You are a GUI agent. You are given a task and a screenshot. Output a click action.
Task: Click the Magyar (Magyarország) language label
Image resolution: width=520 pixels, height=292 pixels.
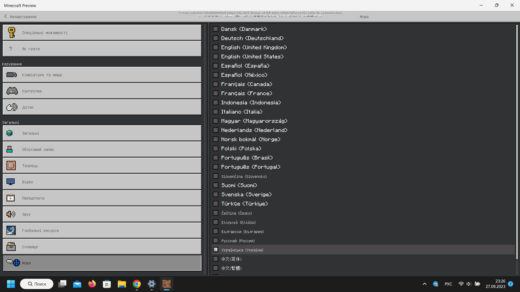tap(254, 121)
